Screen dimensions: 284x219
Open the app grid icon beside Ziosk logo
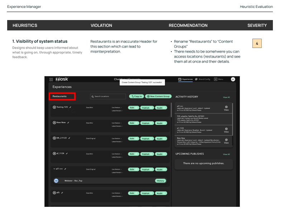[51, 79]
